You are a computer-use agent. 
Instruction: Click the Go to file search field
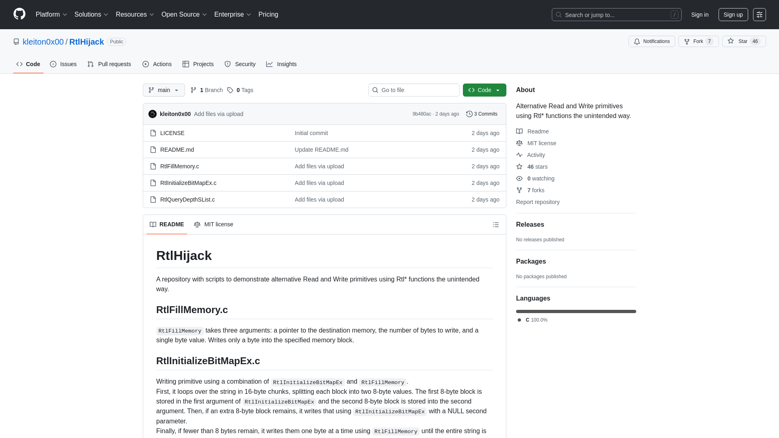(414, 90)
